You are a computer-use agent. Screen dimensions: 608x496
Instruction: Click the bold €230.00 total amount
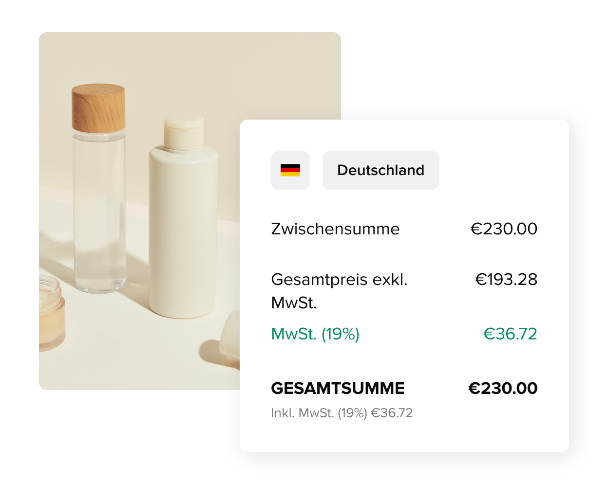point(502,388)
